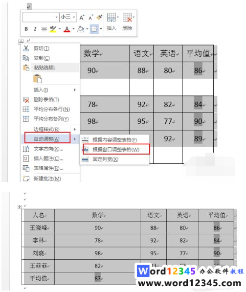Grow font size with larger A
Screen dimensions: 246x292
[82, 18]
